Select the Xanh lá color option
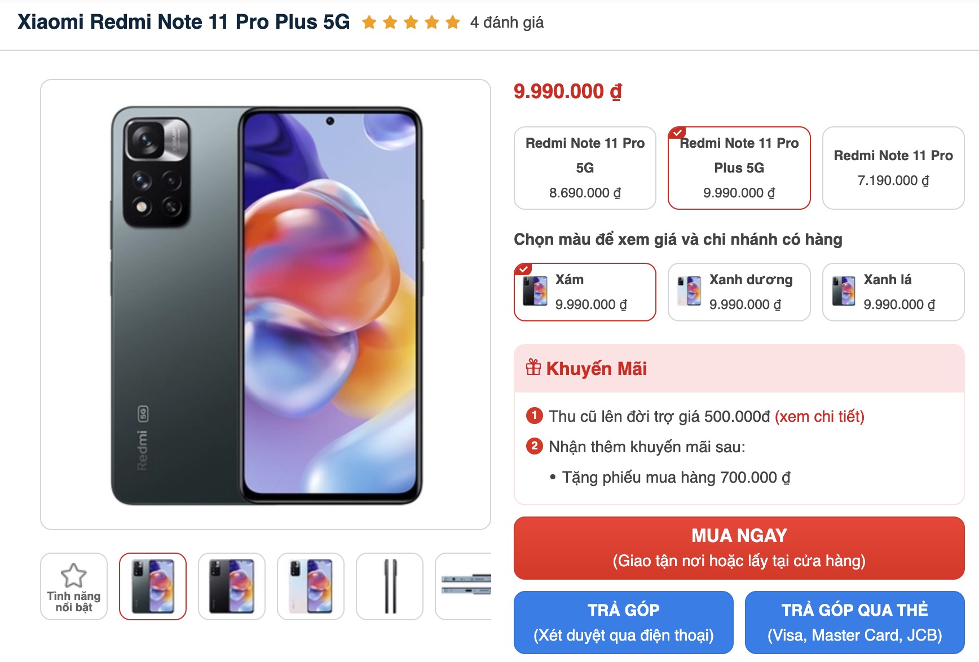The width and height of the screenshot is (979, 662). point(893,292)
